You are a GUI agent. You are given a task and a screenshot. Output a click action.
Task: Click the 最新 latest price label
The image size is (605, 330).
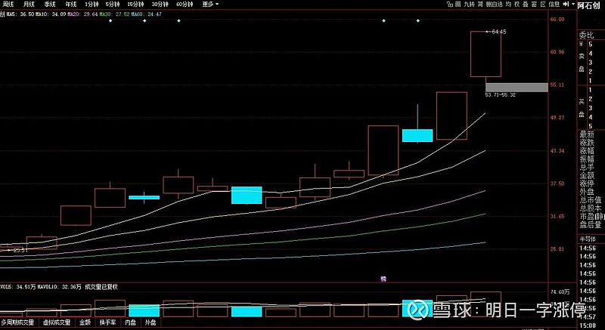coord(587,134)
